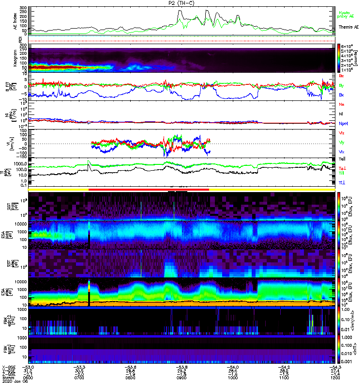The width and height of the screenshot is (363, 388).
Task: Click the 0700 time tick label
Action: click(x=79, y=378)
